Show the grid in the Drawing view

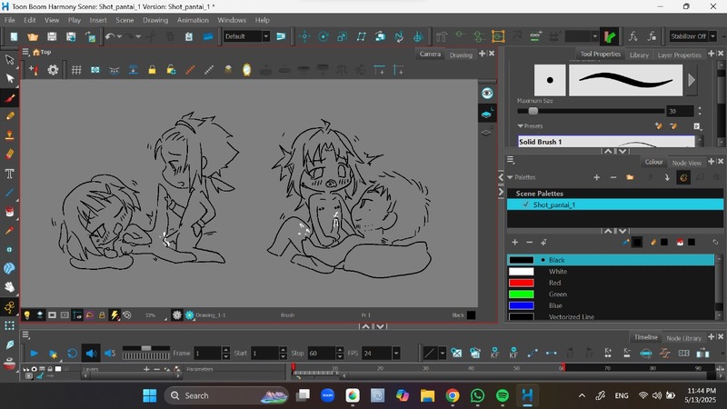pyautogui.click(x=76, y=70)
